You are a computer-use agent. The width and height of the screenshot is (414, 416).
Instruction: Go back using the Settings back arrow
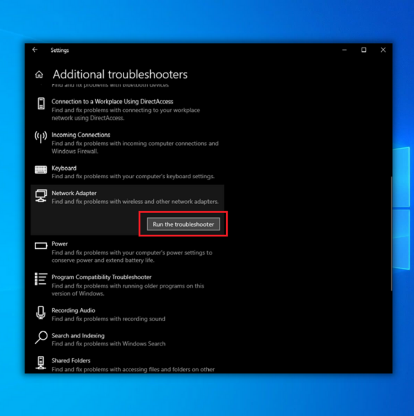point(35,50)
